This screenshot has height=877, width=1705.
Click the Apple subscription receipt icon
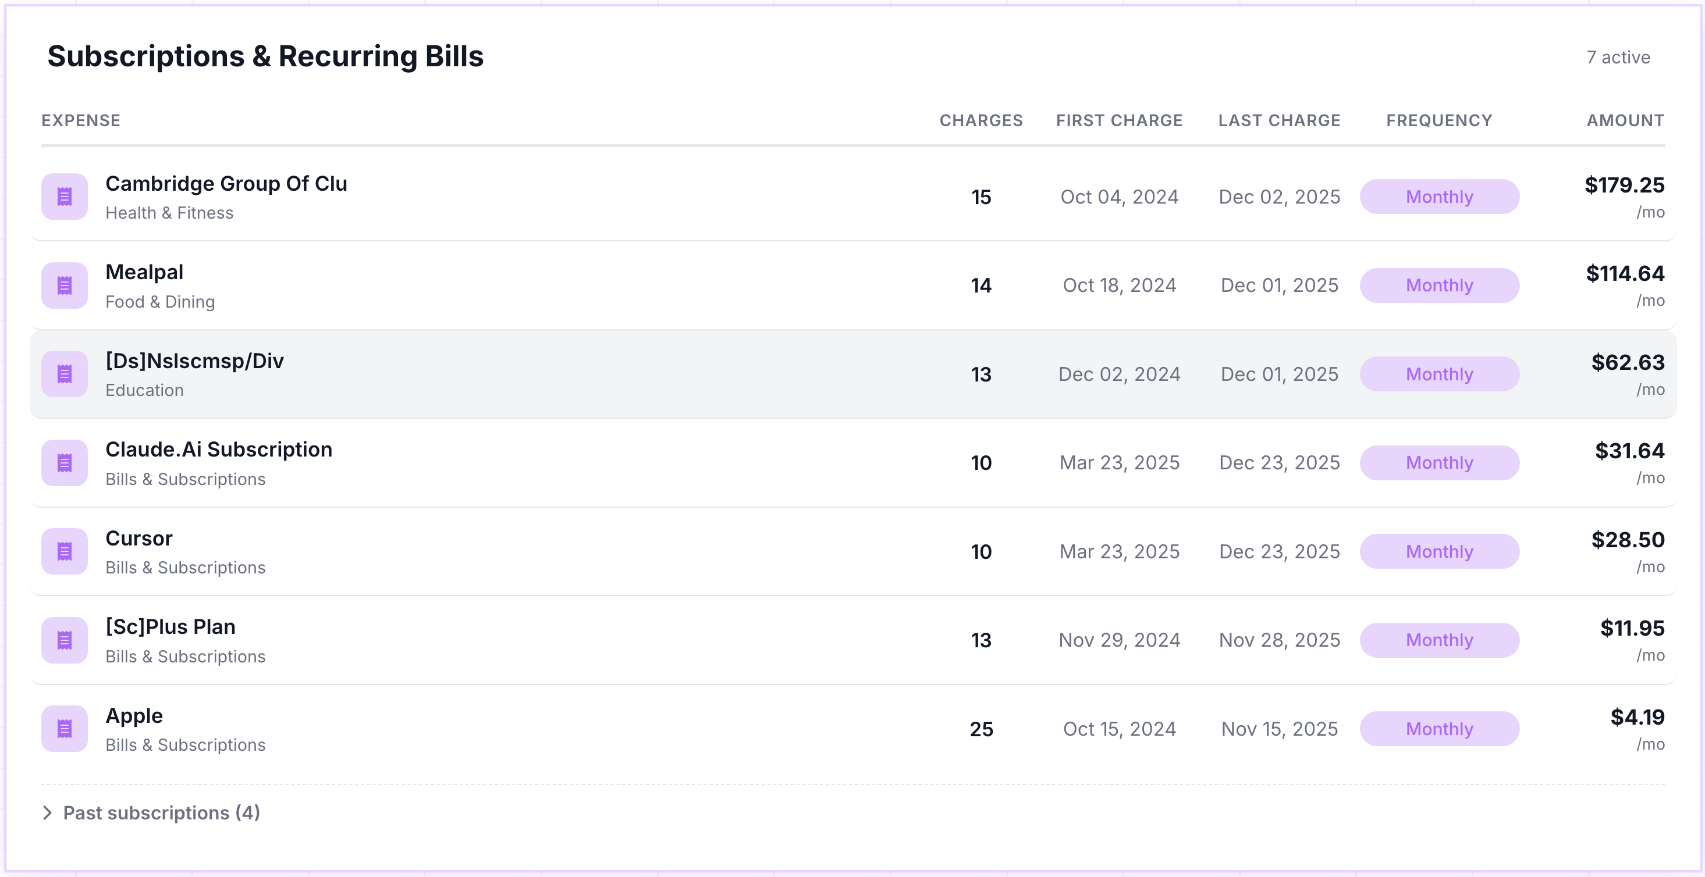64,728
